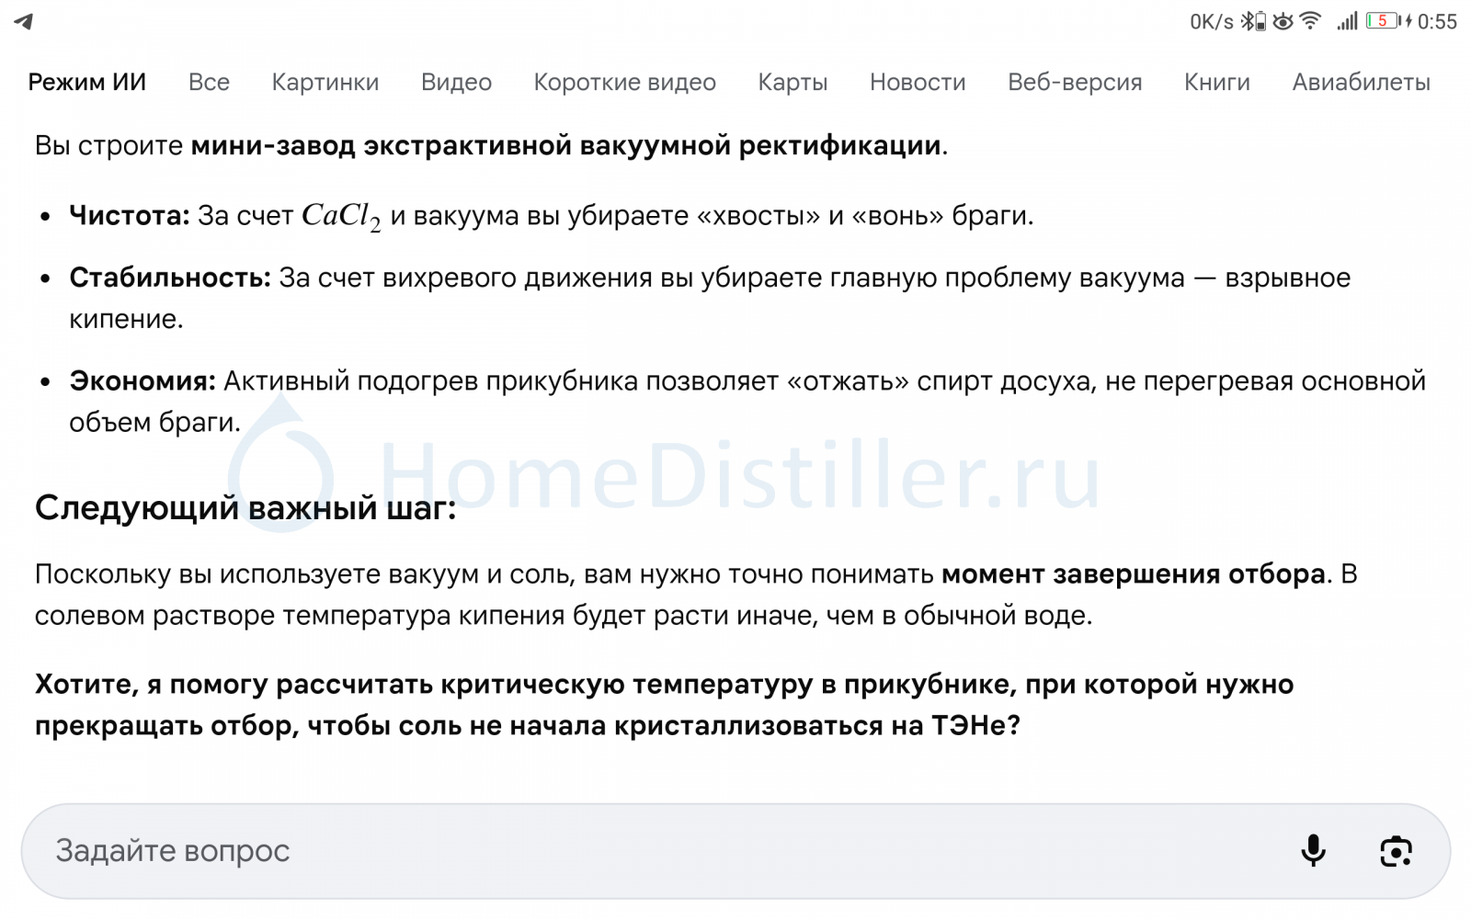Open the Карты tab
Screen dimensions: 1471x919
[793, 82]
